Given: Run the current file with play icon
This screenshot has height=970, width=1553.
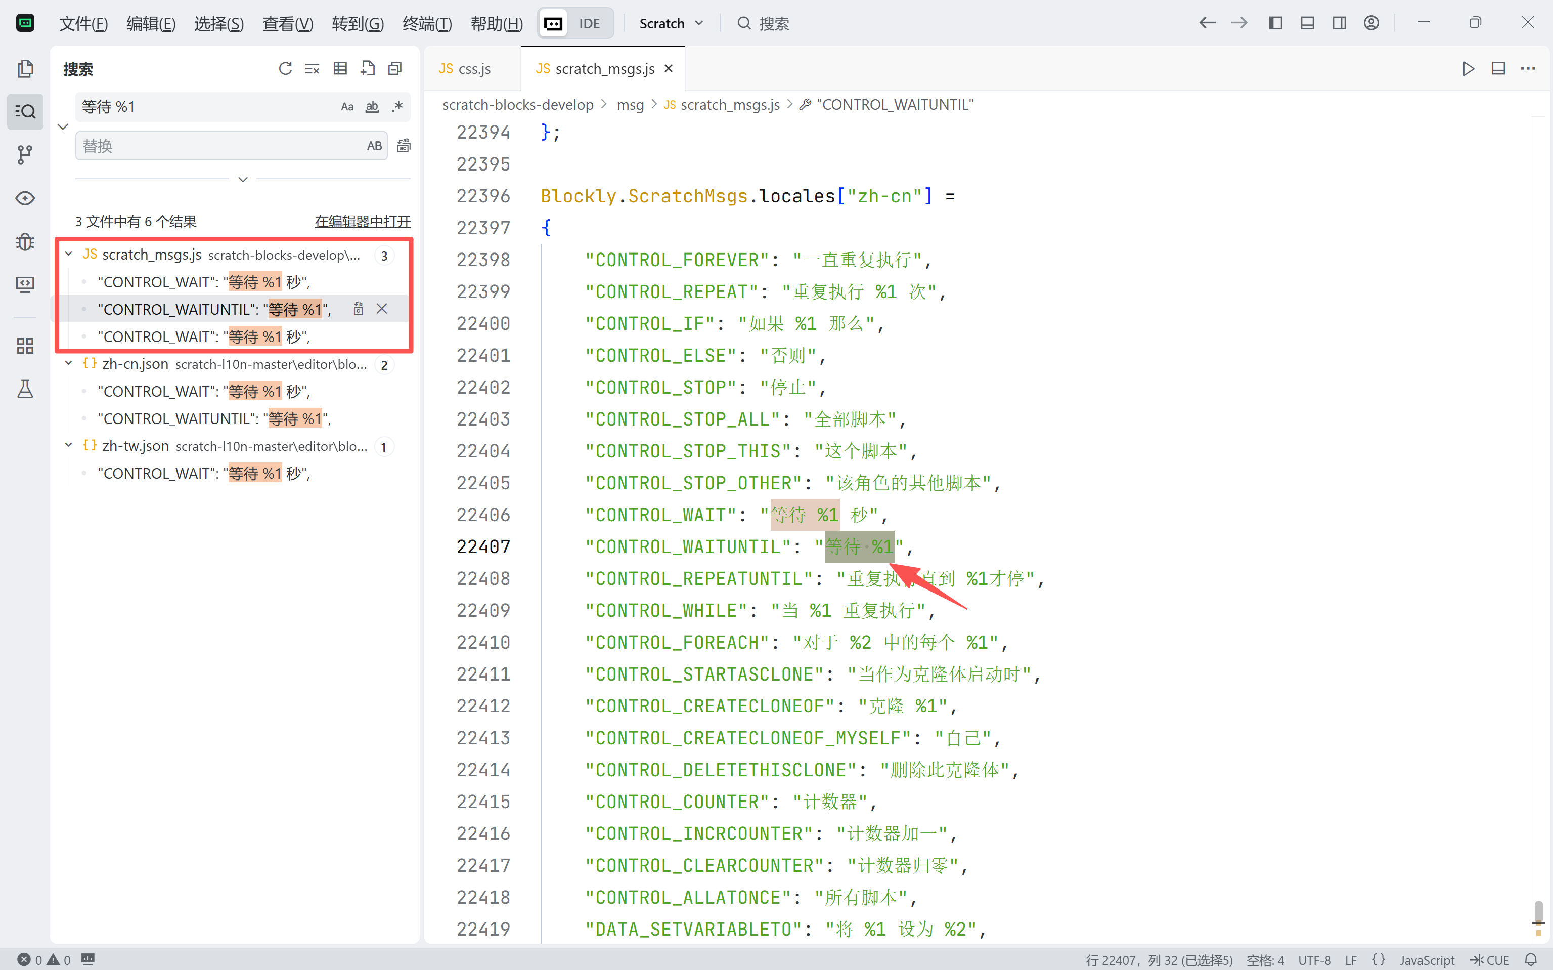Looking at the screenshot, I should [x=1468, y=69].
